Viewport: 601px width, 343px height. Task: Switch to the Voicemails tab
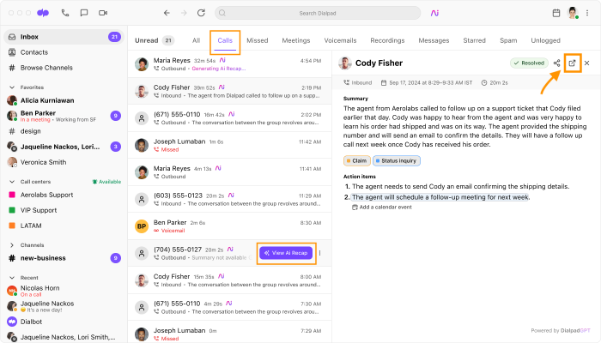(x=340, y=40)
